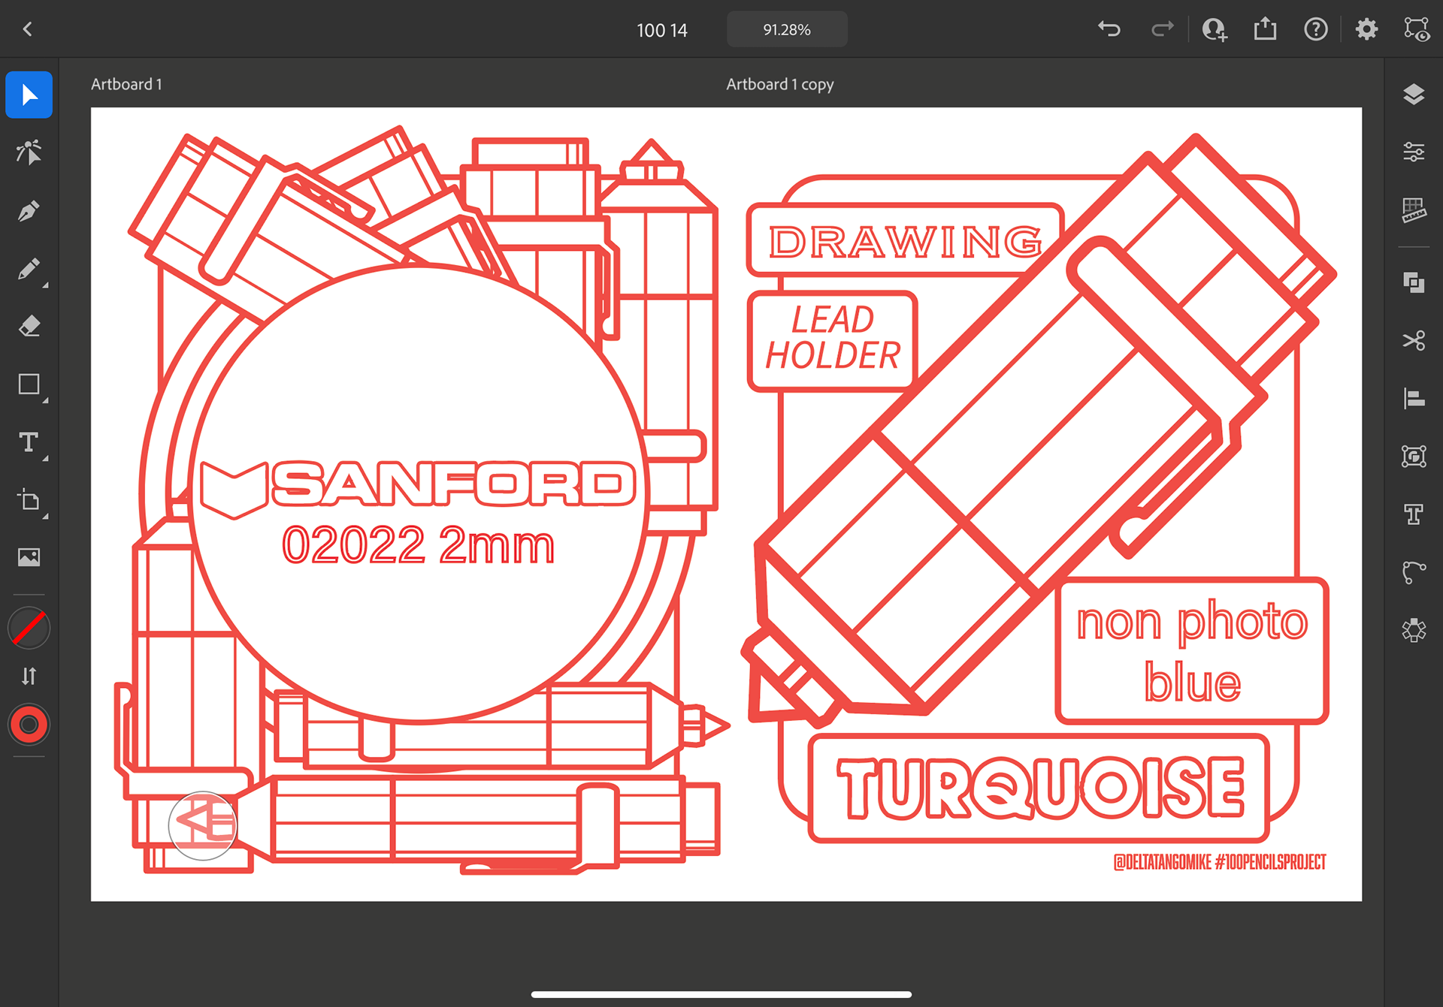Open the Type properties panel
The width and height of the screenshot is (1443, 1007).
tap(1414, 514)
